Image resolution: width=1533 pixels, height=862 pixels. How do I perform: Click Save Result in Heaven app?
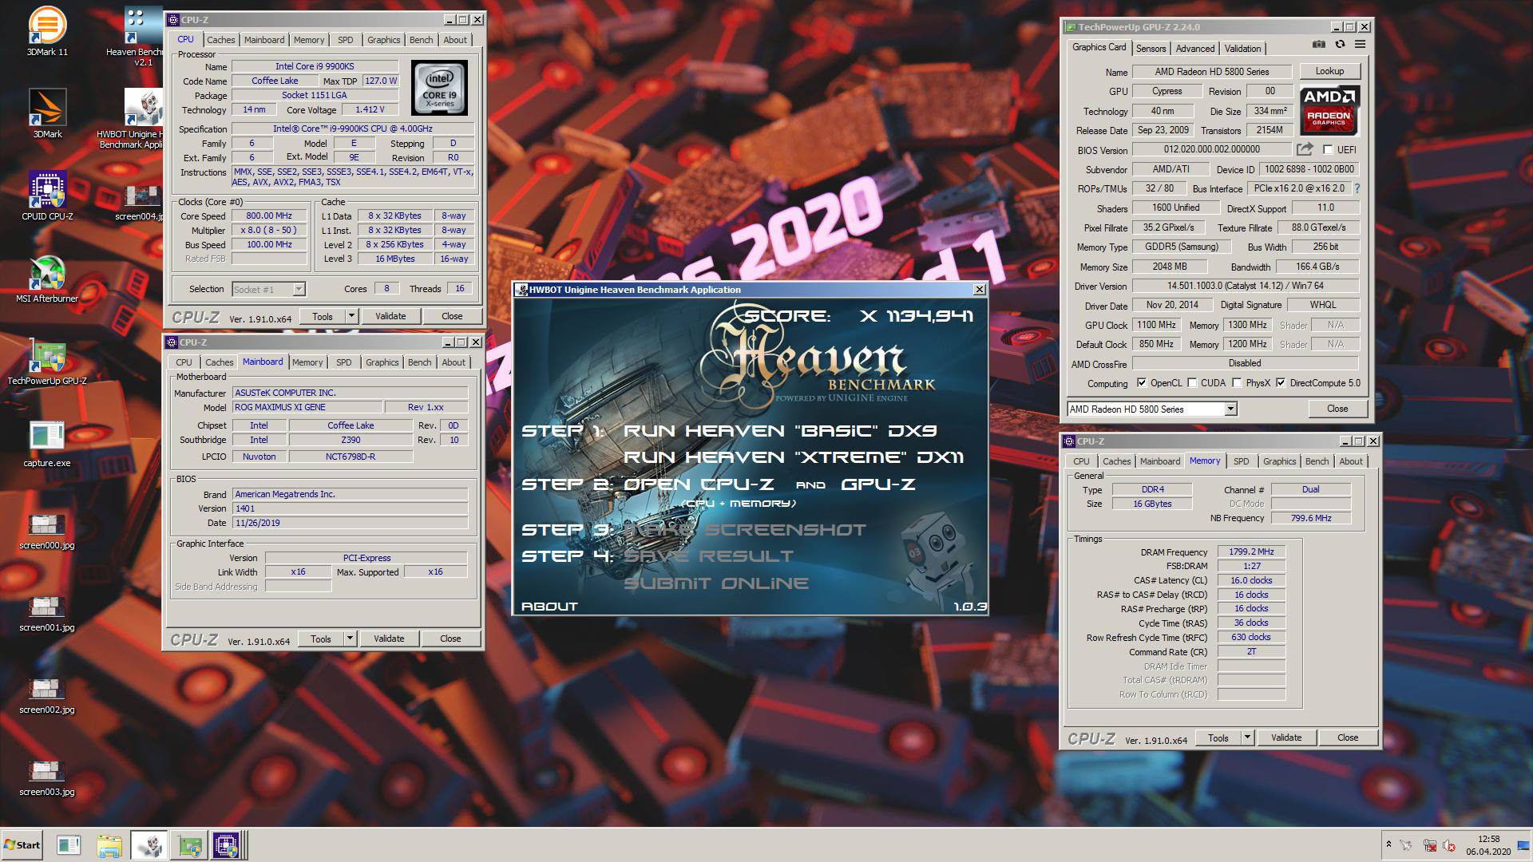[708, 556]
